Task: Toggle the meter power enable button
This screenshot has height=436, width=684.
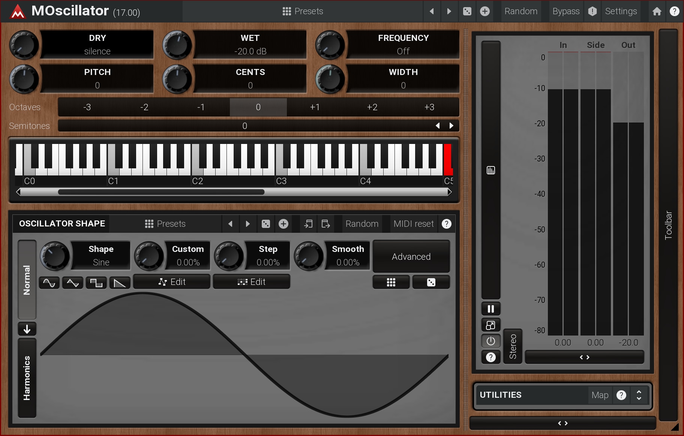Action: point(490,341)
